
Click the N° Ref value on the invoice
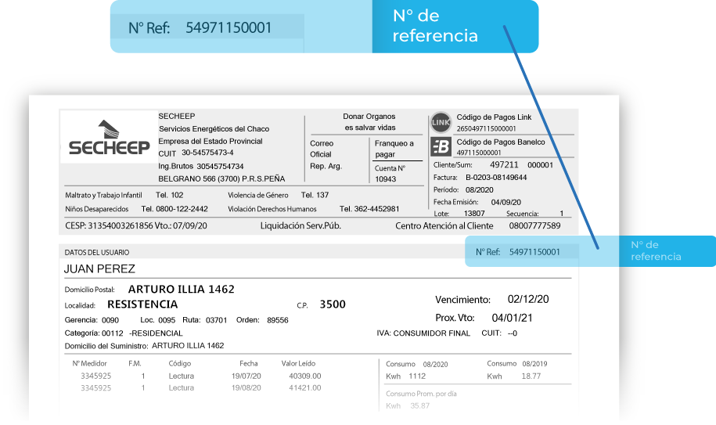[534, 252]
